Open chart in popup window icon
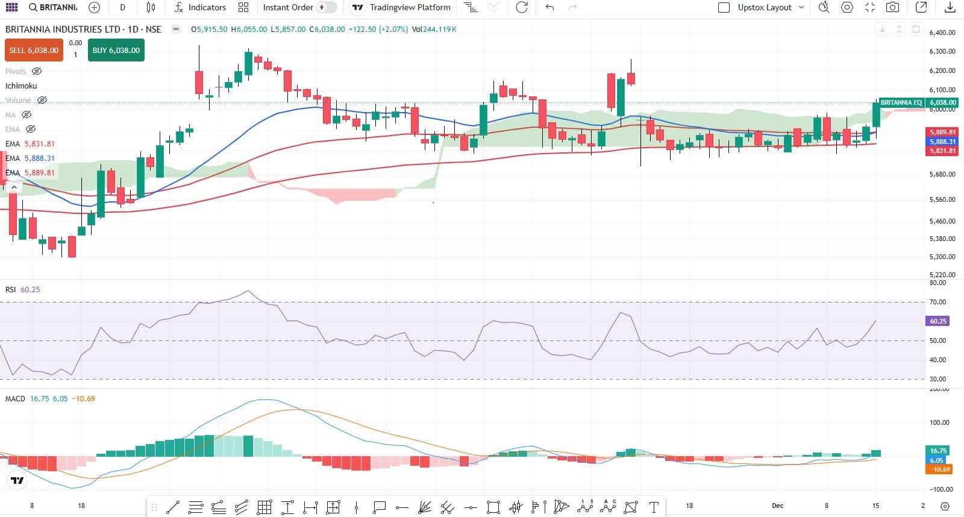964x517 pixels. 921,7
